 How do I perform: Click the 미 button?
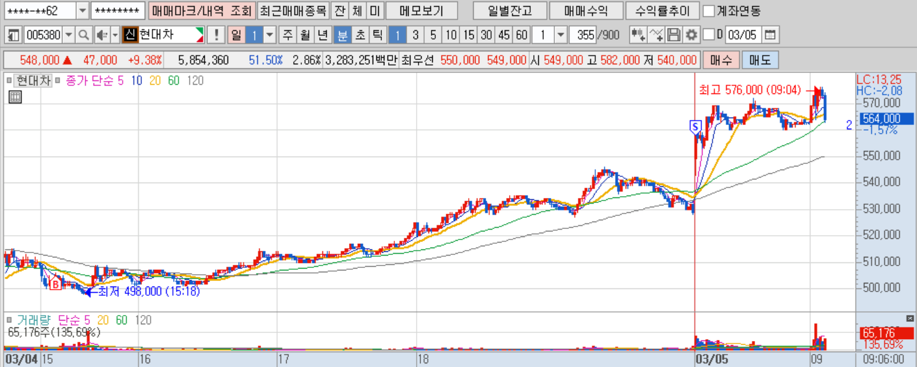[374, 11]
